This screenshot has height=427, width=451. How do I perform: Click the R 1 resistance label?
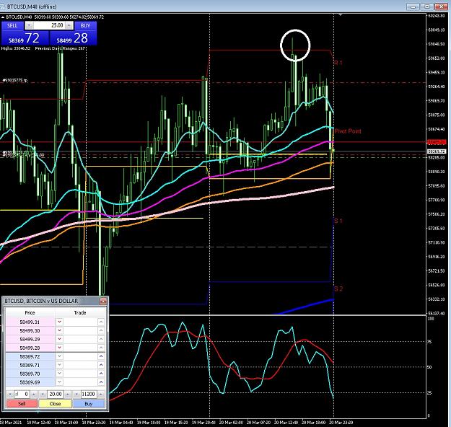(x=338, y=63)
